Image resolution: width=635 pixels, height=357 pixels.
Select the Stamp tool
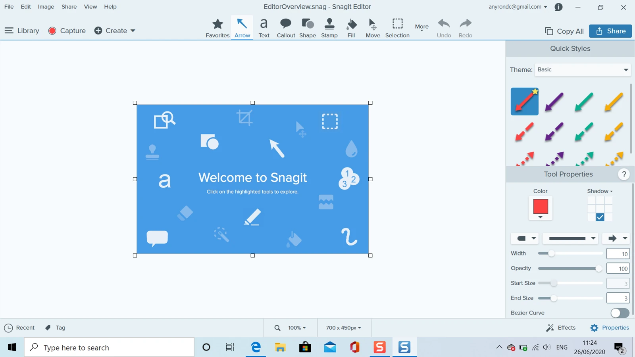[x=329, y=28]
